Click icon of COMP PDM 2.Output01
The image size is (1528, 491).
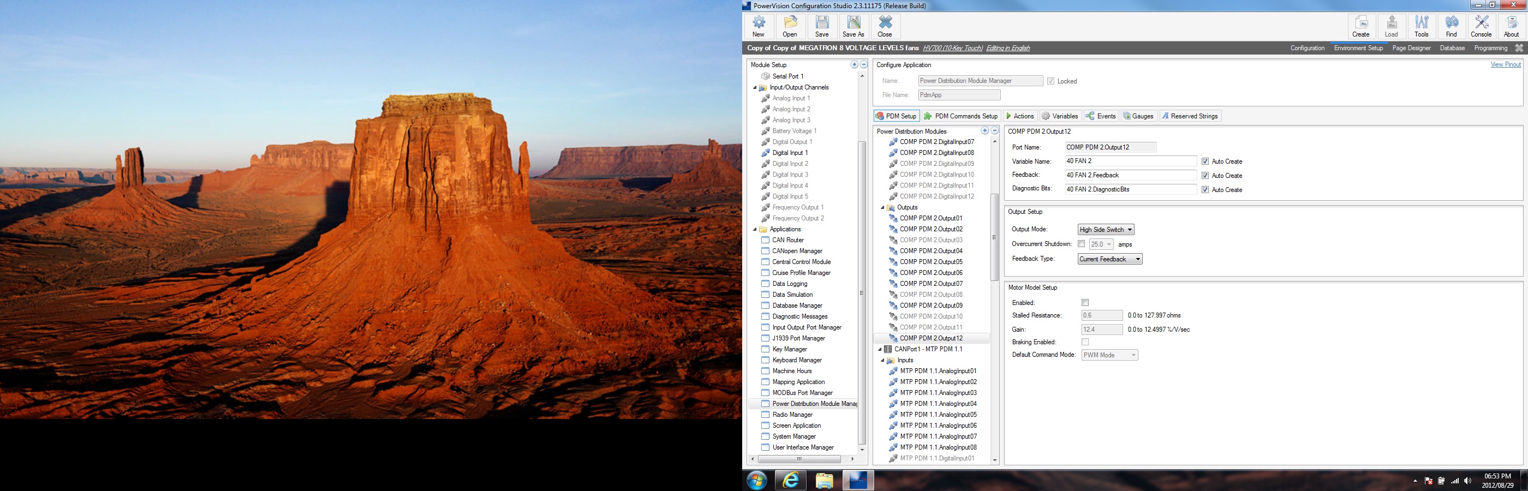coord(893,218)
